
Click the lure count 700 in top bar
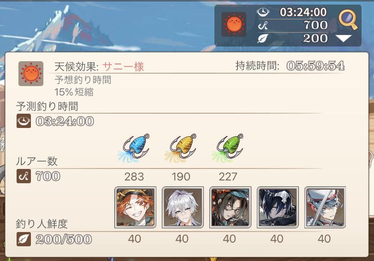coord(316,25)
